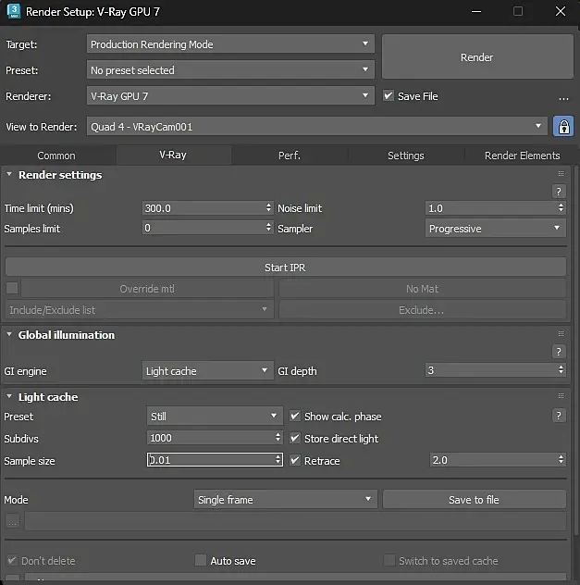The width and height of the screenshot is (580, 585).
Task: Click the Light cache help question mark
Action: (559, 416)
